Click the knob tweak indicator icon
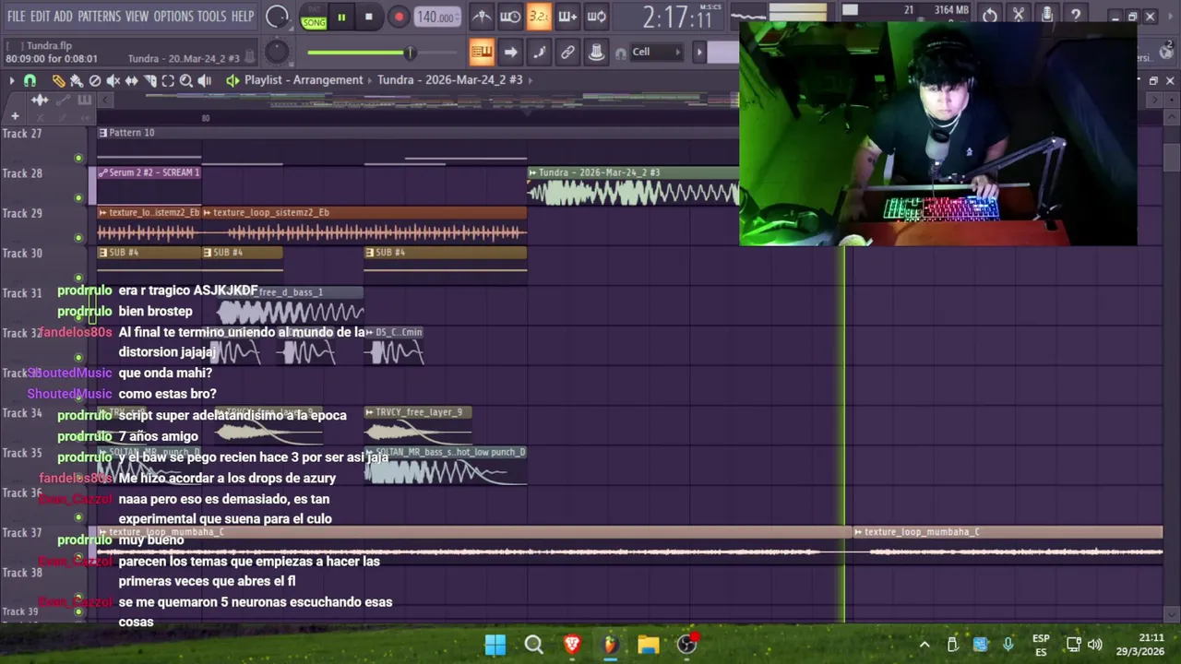This screenshot has height=664, width=1181. pyautogui.click(x=597, y=52)
